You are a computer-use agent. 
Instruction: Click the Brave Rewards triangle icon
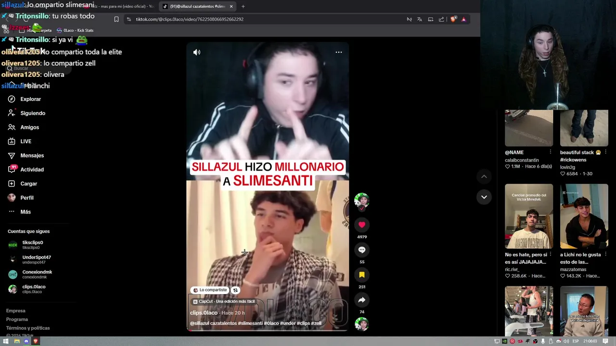pos(463,19)
